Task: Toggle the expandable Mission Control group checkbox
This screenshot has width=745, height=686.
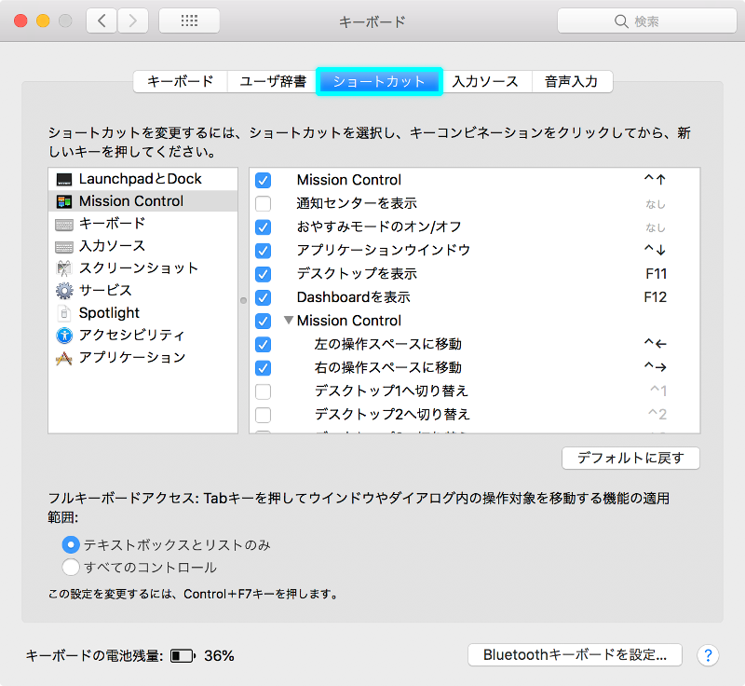Action: [x=264, y=321]
